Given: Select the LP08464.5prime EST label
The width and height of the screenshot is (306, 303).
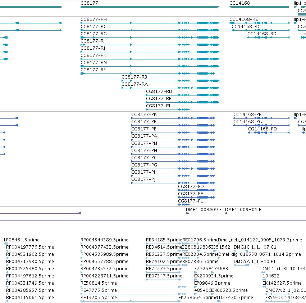Looking at the screenshot, I should click(x=22, y=240).
